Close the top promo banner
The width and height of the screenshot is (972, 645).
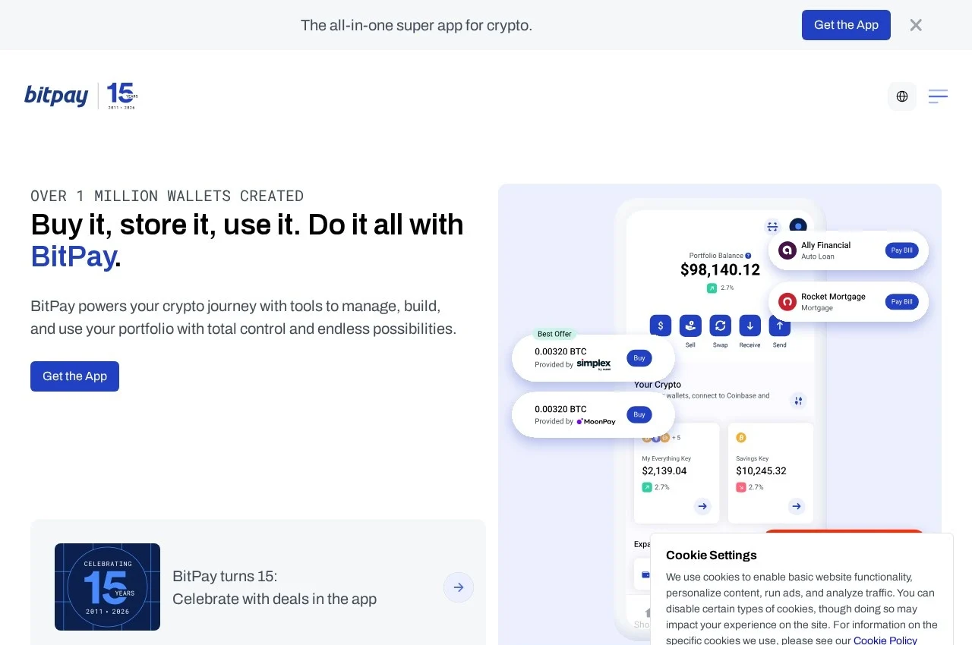[916, 25]
